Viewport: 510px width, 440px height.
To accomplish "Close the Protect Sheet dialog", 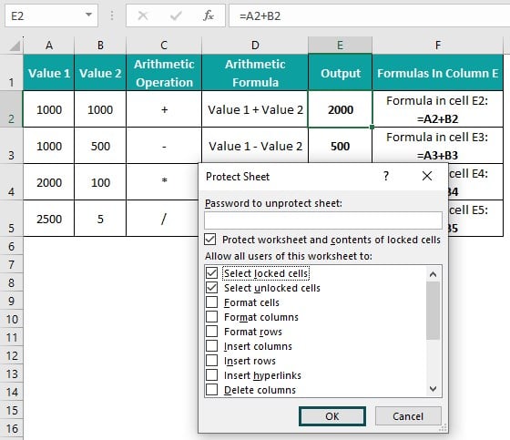I will (x=427, y=176).
